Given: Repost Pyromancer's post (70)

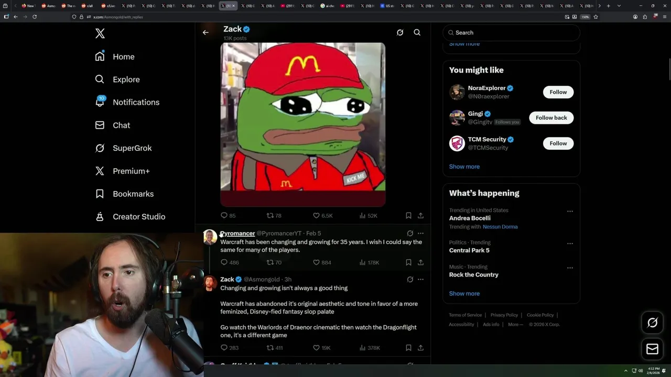Looking at the screenshot, I should (x=274, y=262).
